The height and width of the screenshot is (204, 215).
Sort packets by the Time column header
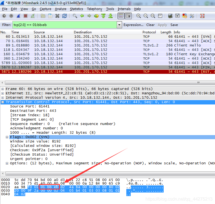[22, 32]
